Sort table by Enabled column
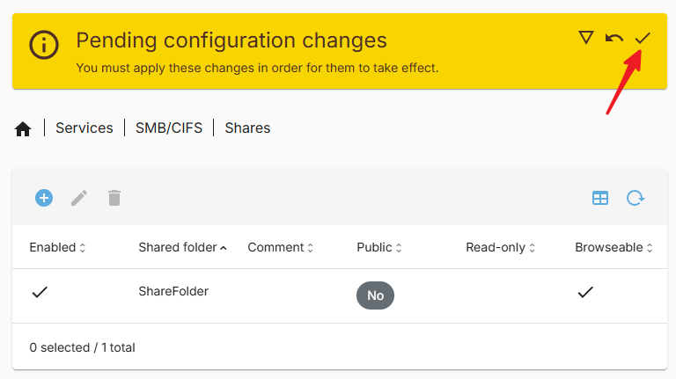The height and width of the screenshot is (379, 676). click(57, 247)
